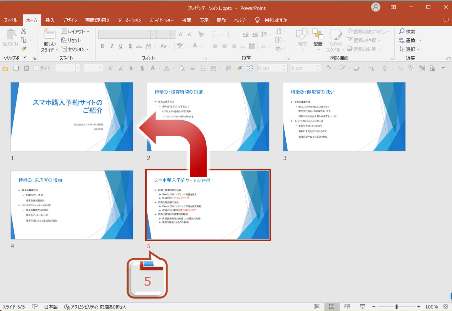Click the リセット button
This screenshot has width=452, height=311.
tap(71, 40)
